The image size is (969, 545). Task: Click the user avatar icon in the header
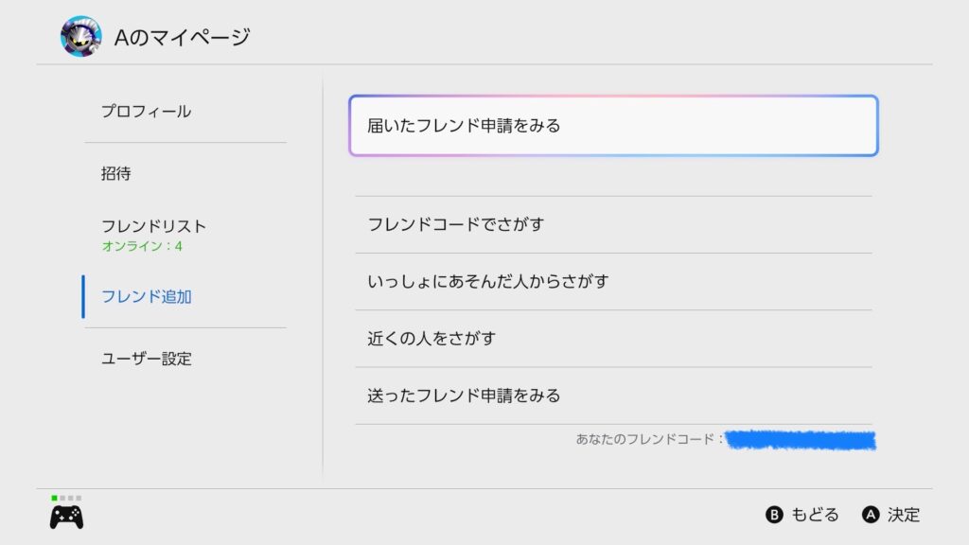pos(81,37)
